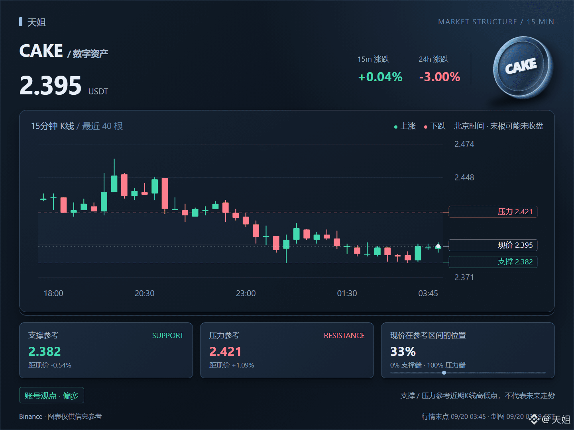
Task: Select the 现价在参考区间的位置 card
Action: [468, 350]
